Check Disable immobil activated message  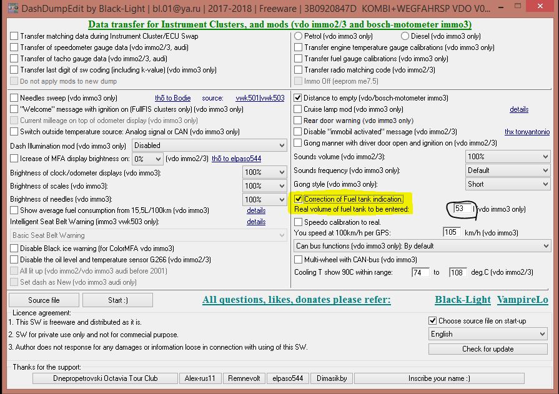[297, 132]
